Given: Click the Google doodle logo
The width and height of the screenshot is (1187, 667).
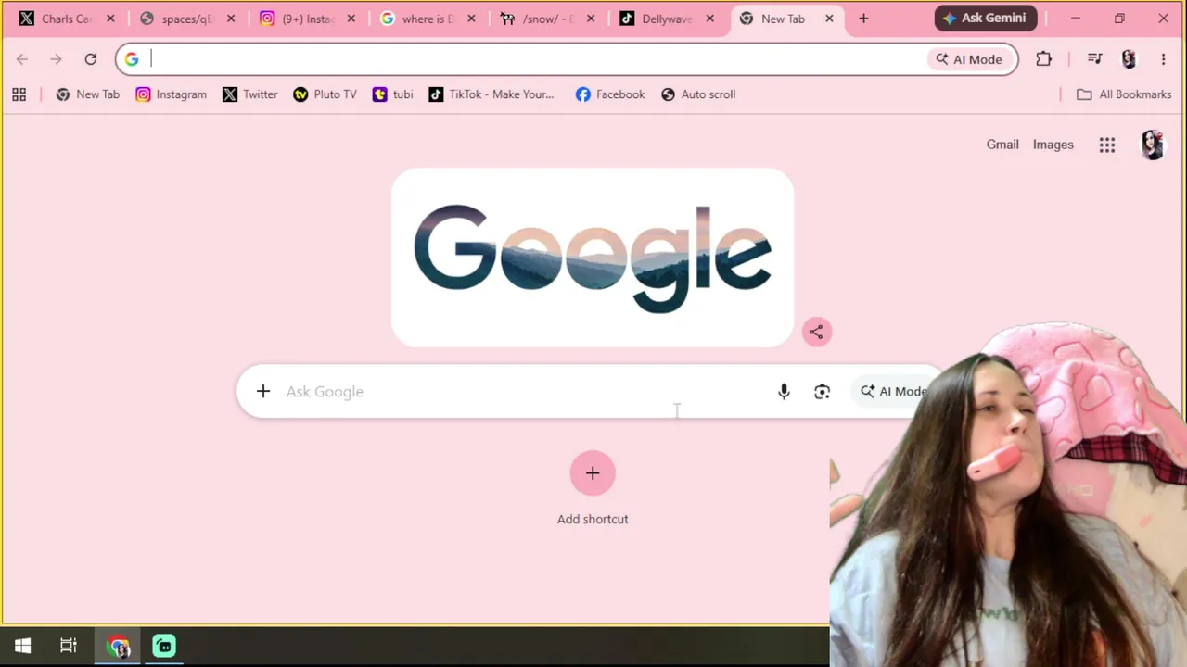Looking at the screenshot, I should tap(593, 258).
